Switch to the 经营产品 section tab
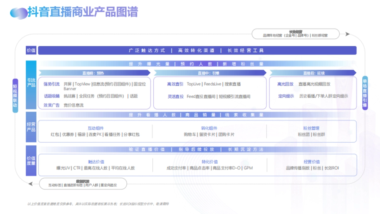Image resolution: width=380 pixels, height=214 pixels. pos(31,127)
